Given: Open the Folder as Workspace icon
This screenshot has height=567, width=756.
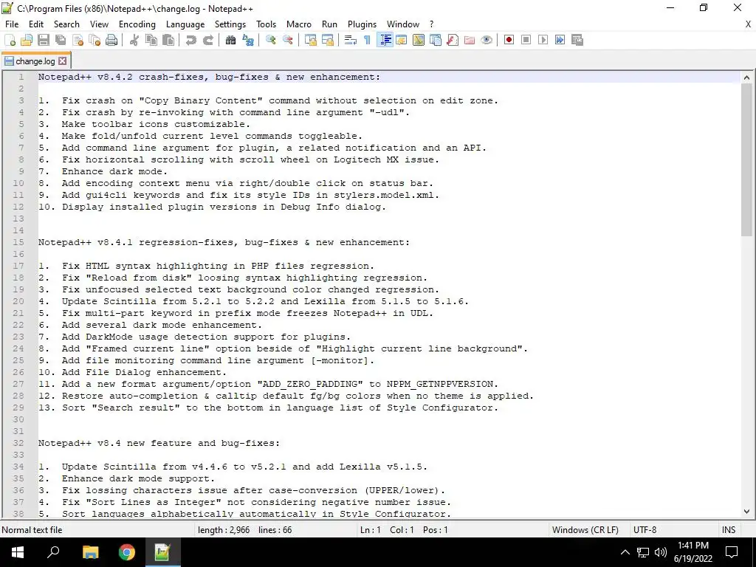Looking at the screenshot, I should (x=470, y=40).
